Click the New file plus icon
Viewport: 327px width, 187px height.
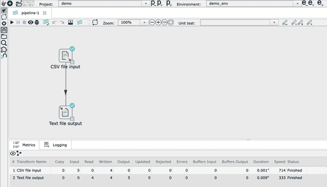pos(10,4)
